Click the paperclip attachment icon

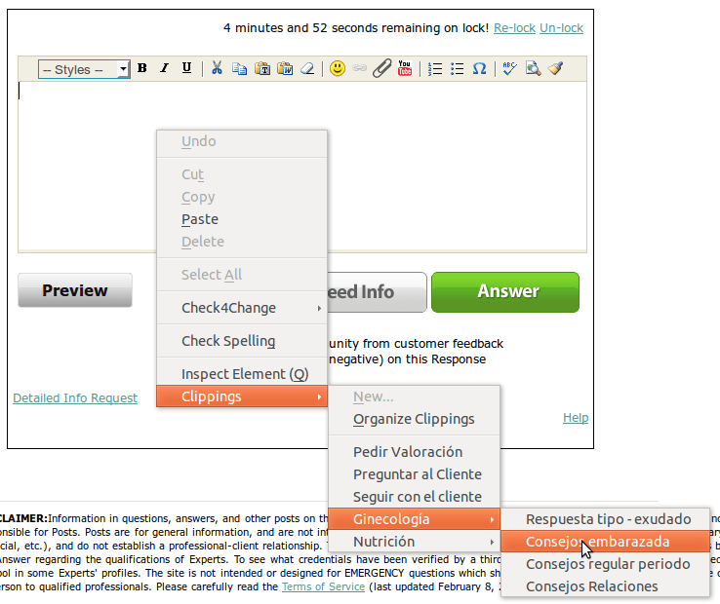click(x=382, y=68)
